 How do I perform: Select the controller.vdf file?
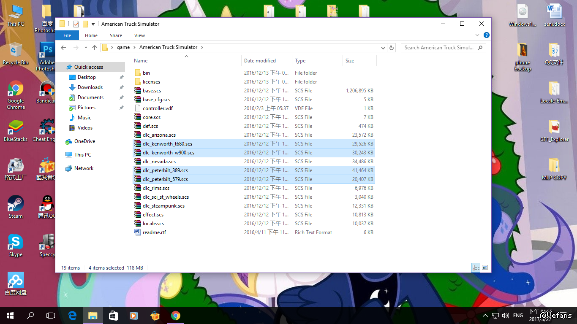[x=254, y=108]
